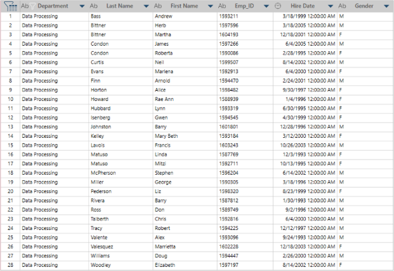
Task: Click the Ab type icon of the Gender column
Action: click(x=342, y=5)
